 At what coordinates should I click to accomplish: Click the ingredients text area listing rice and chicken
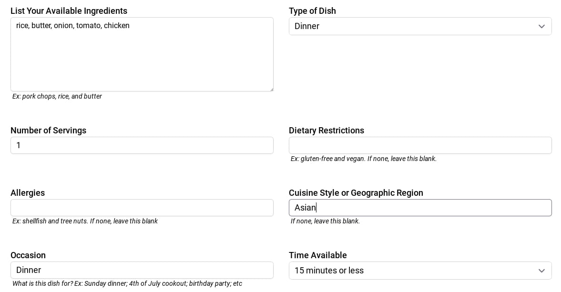click(x=142, y=54)
